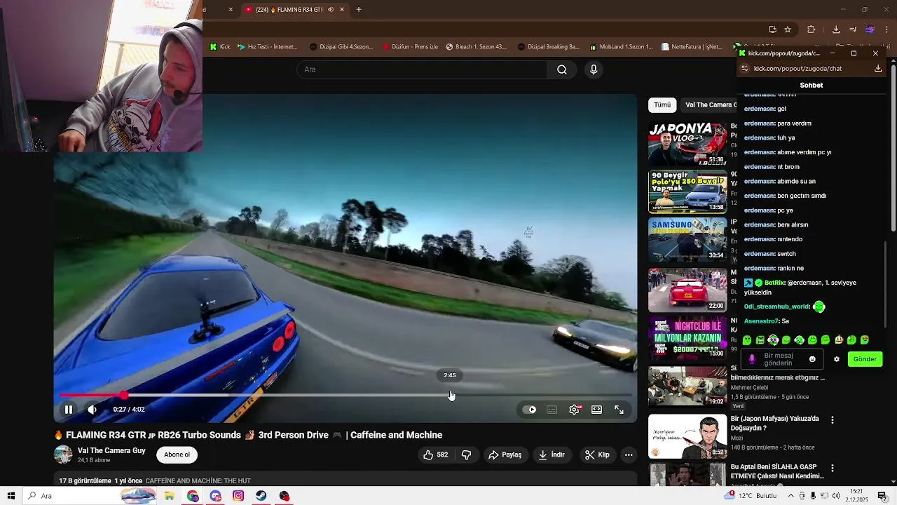Click the site info icon in Kick popout
897x505 pixels.
(745, 69)
